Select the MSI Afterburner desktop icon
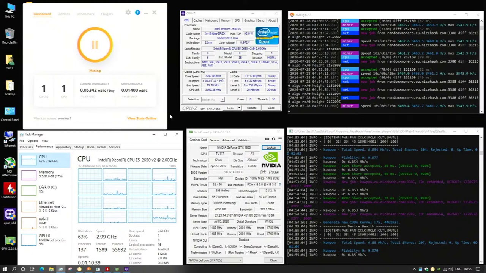486x273 pixels. (x=10, y=168)
